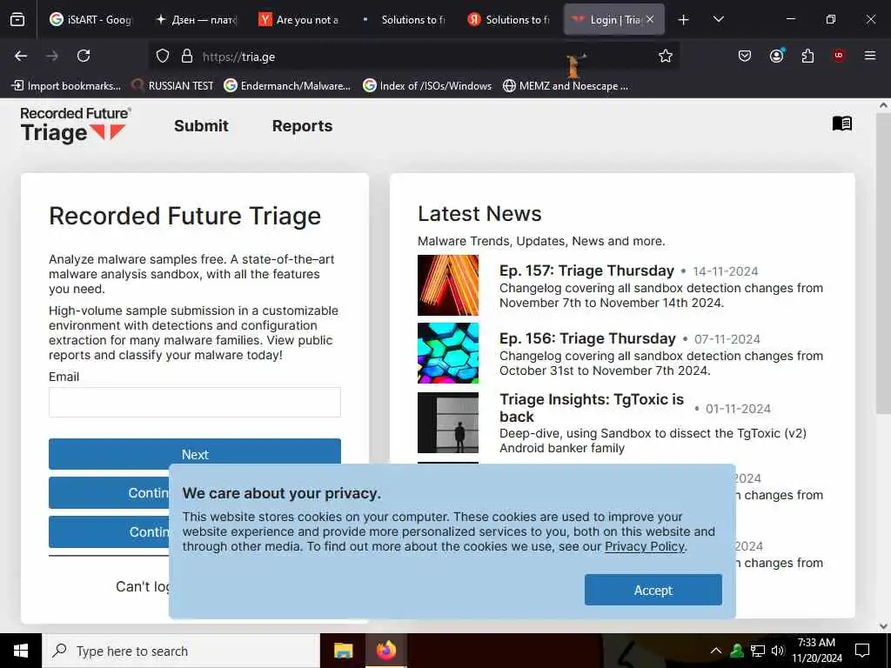Image resolution: width=891 pixels, height=668 pixels.
Task: Accept the cookie privacy notice
Action: click(653, 590)
